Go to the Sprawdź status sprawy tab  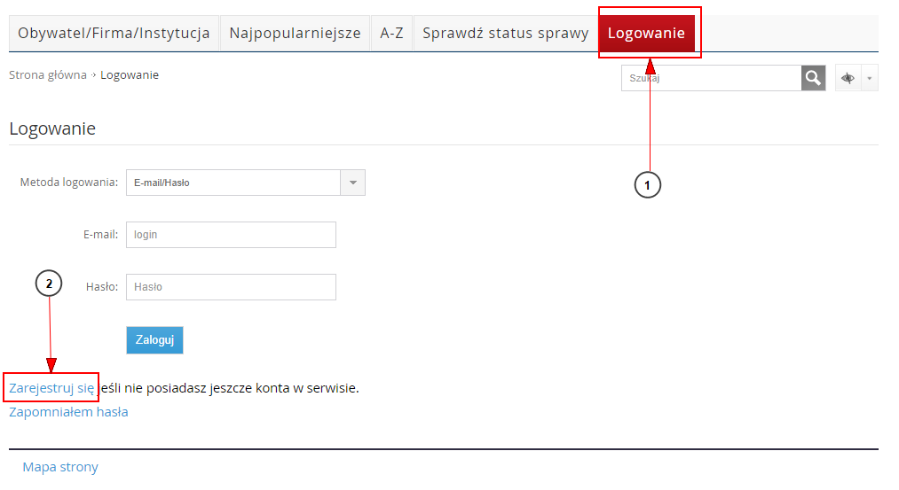pos(505,34)
